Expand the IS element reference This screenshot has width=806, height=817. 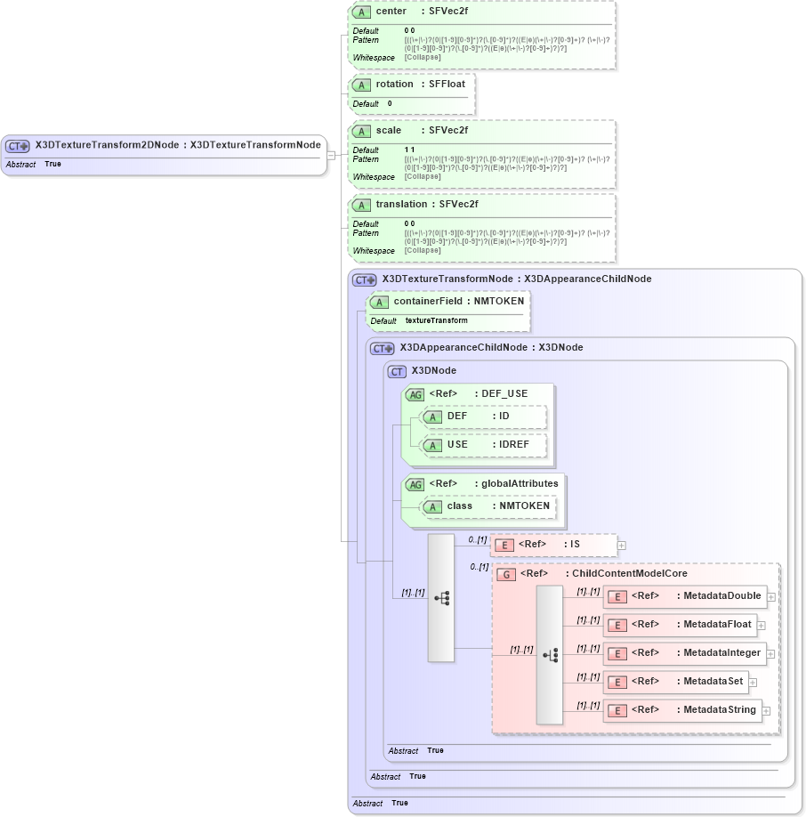[622, 546]
